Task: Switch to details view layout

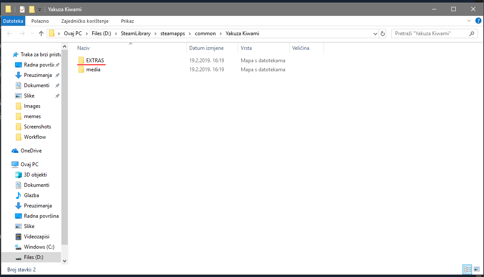Action: tap(467, 269)
